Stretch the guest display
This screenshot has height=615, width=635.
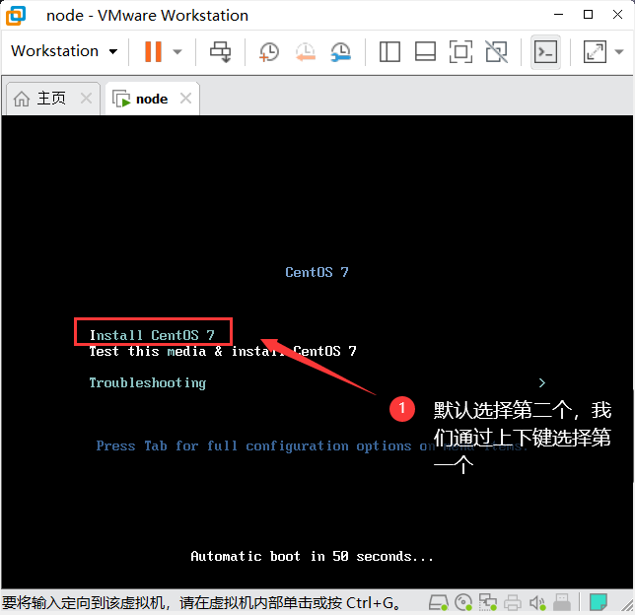click(595, 52)
